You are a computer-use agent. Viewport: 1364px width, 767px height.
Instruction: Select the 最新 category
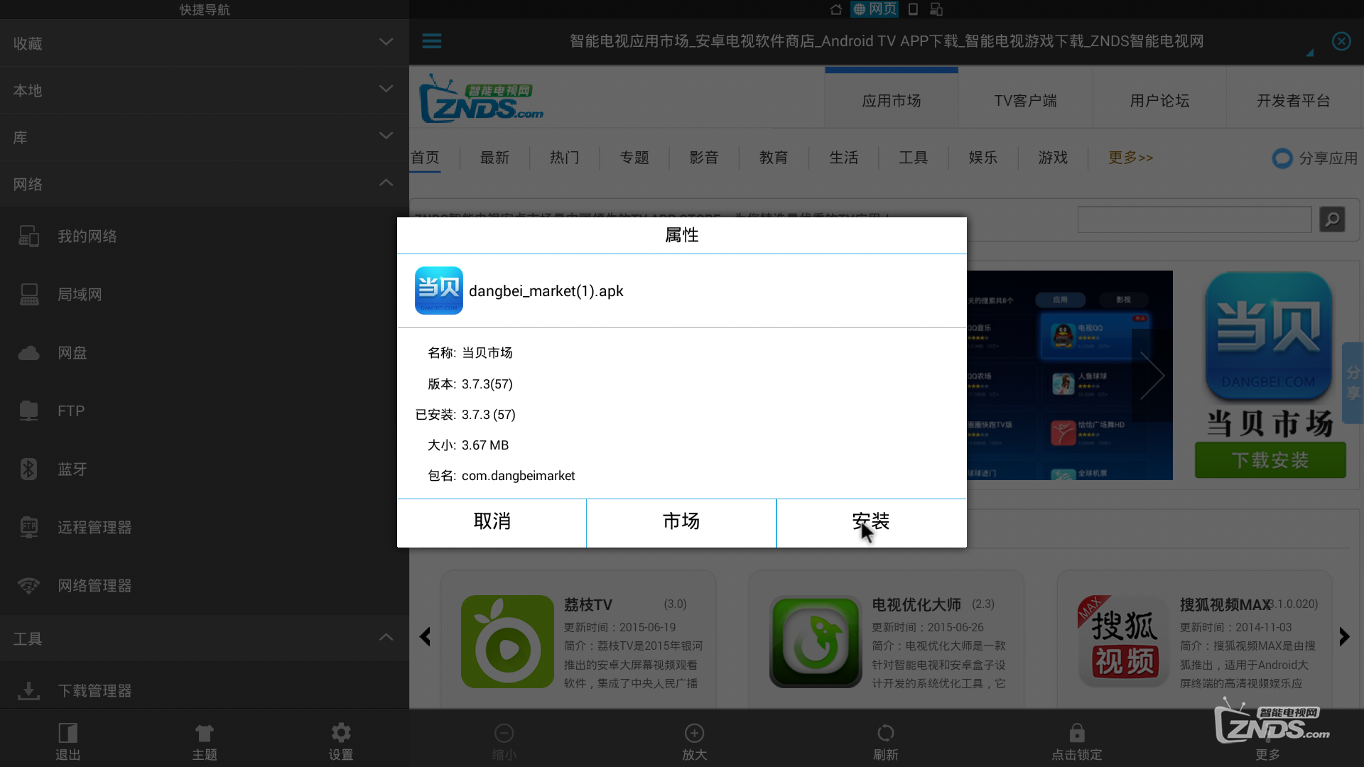pos(494,157)
